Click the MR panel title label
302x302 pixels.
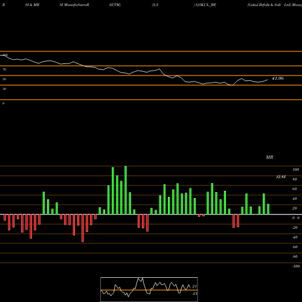click(x=269, y=157)
